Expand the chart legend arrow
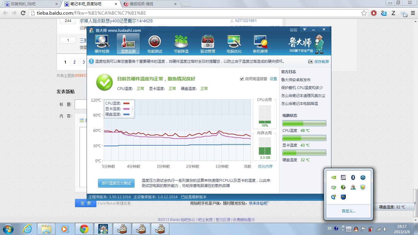 click(x=133, y=109)
